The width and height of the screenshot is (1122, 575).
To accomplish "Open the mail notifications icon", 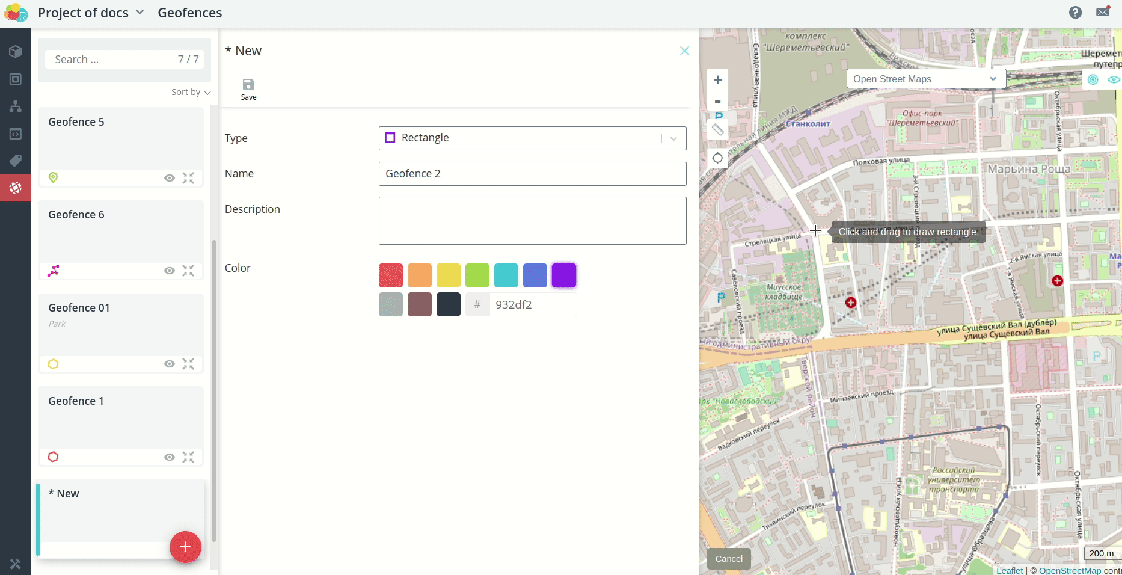I will [1103, 13].
